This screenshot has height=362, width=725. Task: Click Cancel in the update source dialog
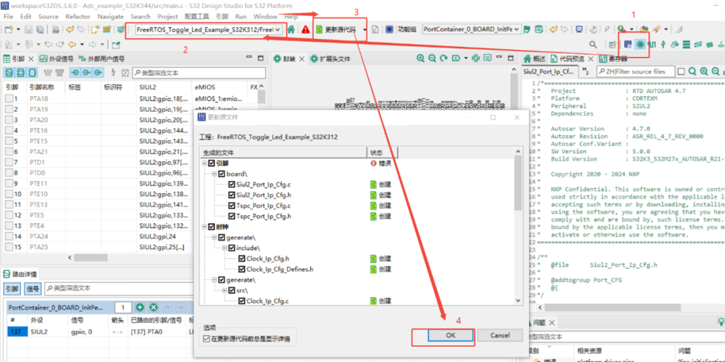tap(500, 335)
